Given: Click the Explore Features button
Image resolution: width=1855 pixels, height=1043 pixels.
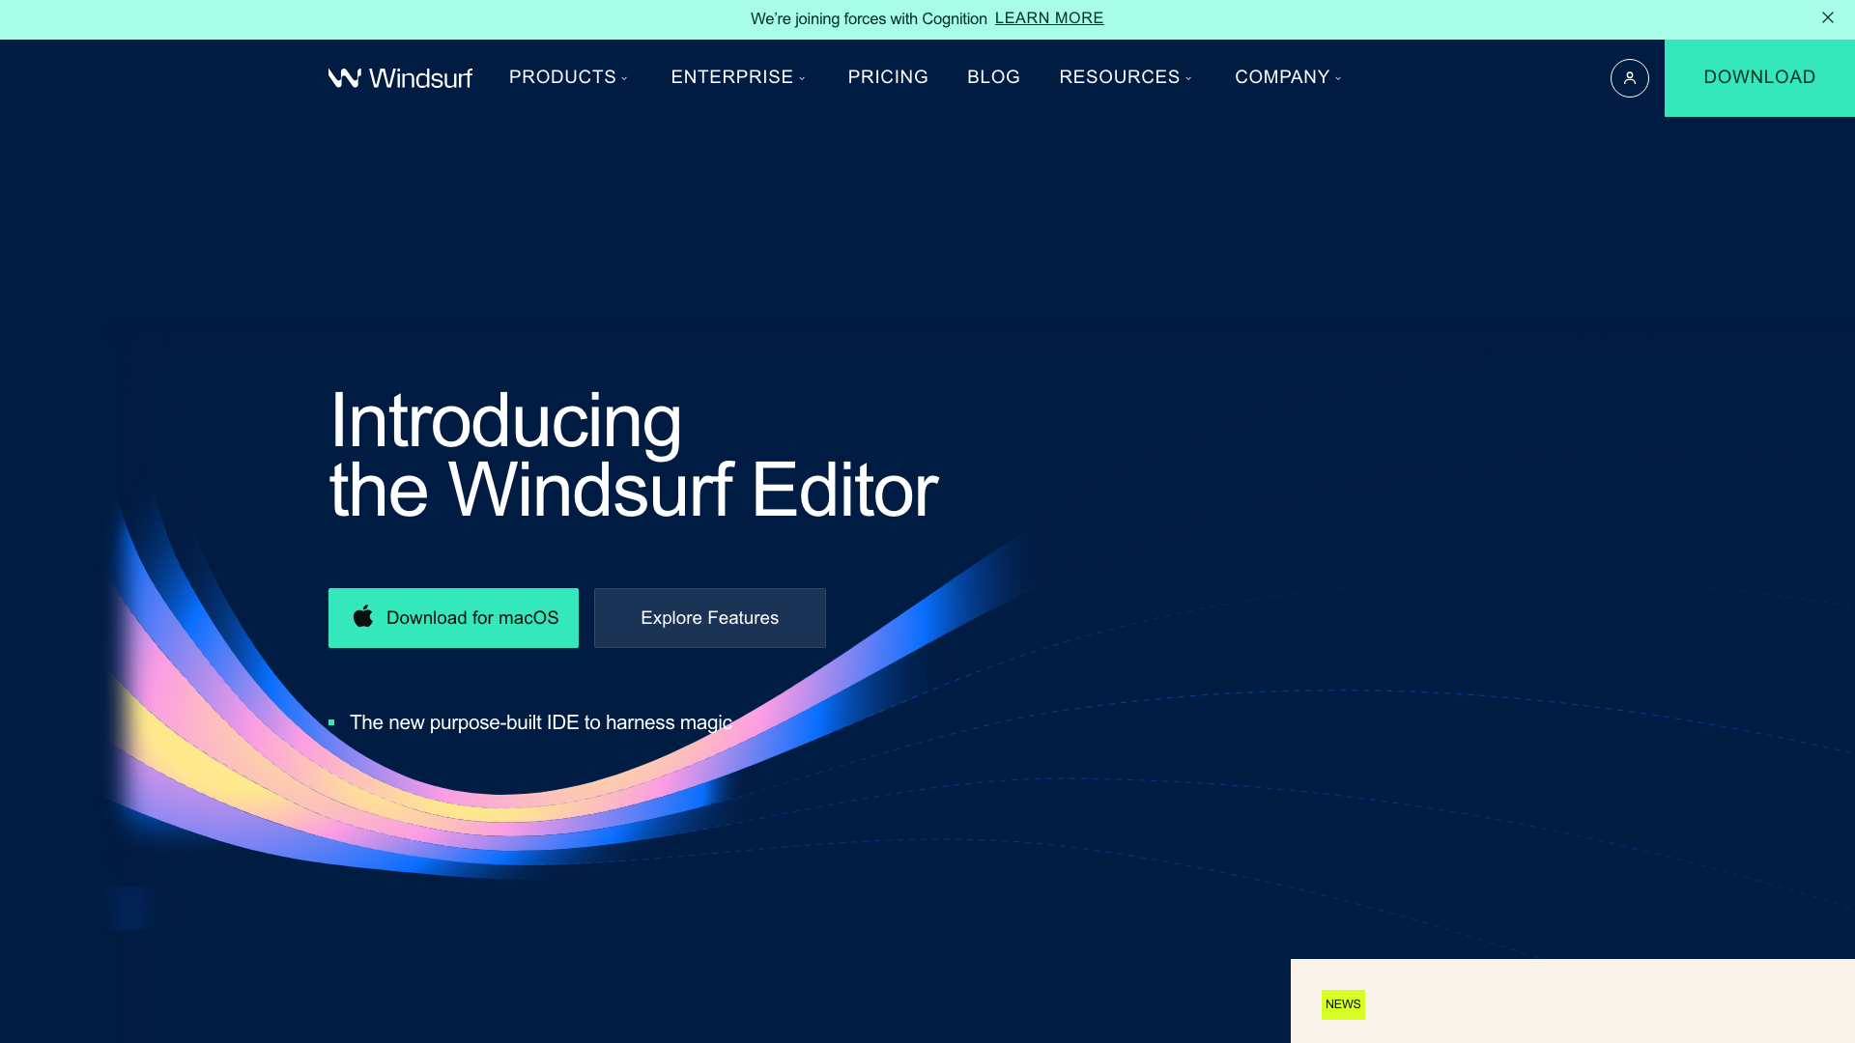Looking at the screenshot, I should pos(710,618).
